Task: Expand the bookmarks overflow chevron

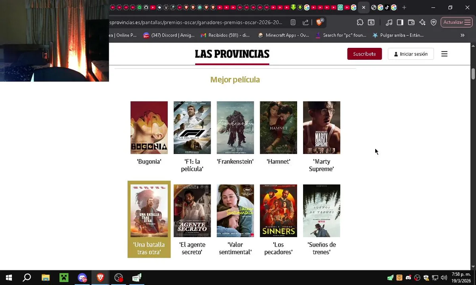Action: click(x=463, y=35)
